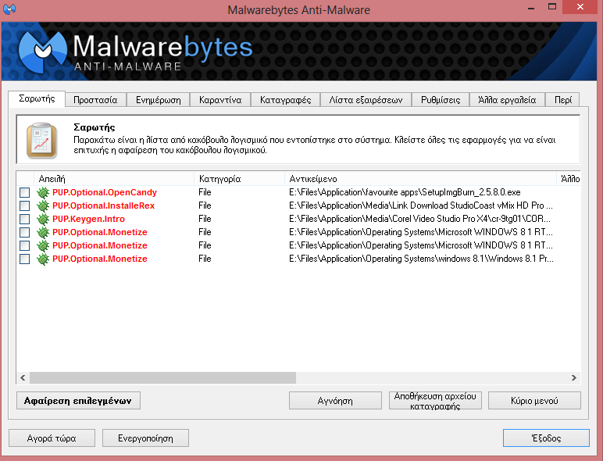Screen dimensions: 603x461
Task: Go to the Καραντίνα tab
Action: (220, 100)
